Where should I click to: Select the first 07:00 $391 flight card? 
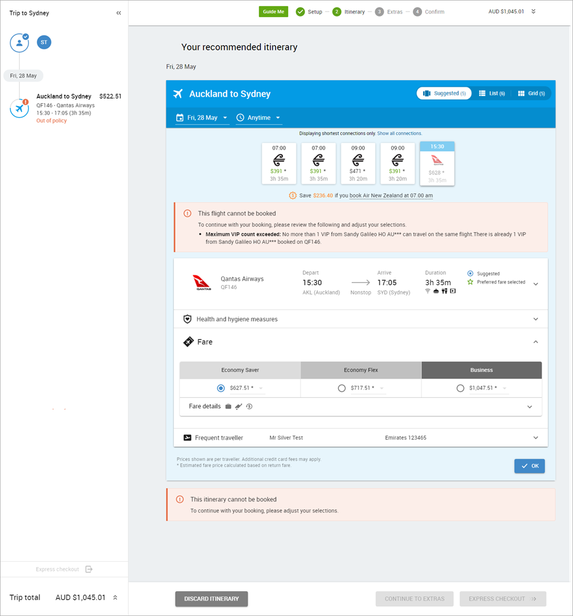pos(279,163)
